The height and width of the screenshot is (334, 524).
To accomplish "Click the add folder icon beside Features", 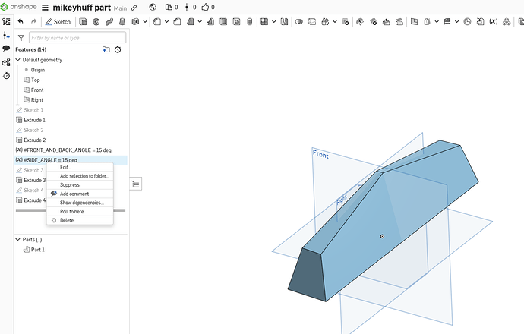I will tap(106, 49).
